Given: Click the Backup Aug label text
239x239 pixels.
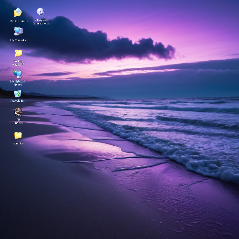Looking at the screenshot, I should 18,63.
